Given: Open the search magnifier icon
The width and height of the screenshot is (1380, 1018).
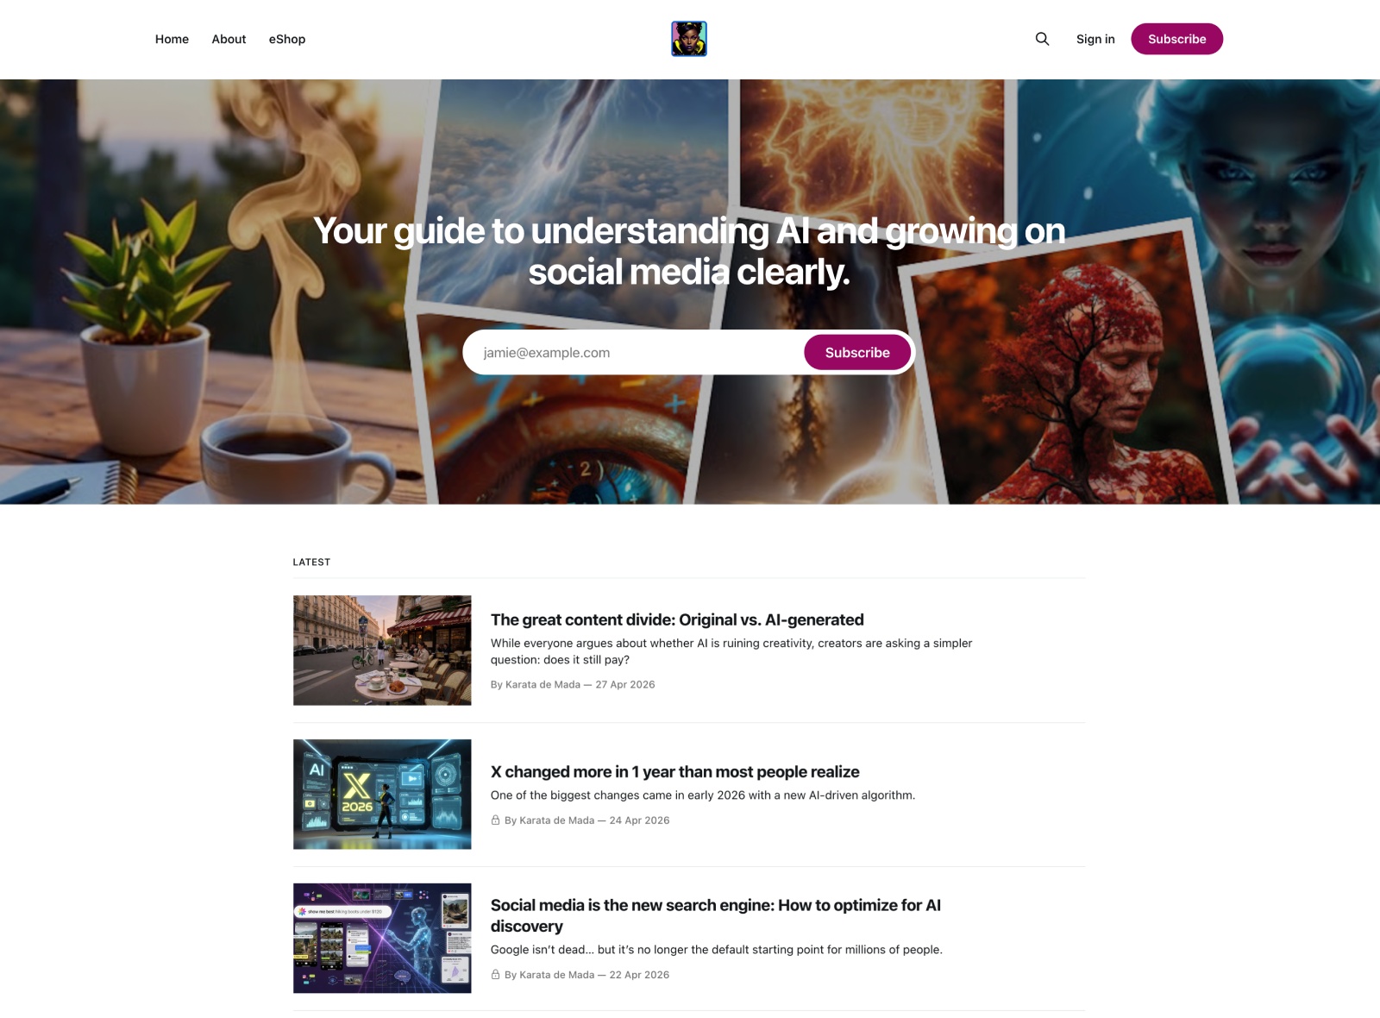Looking at the screenshot, I should tap(1042, 39).
